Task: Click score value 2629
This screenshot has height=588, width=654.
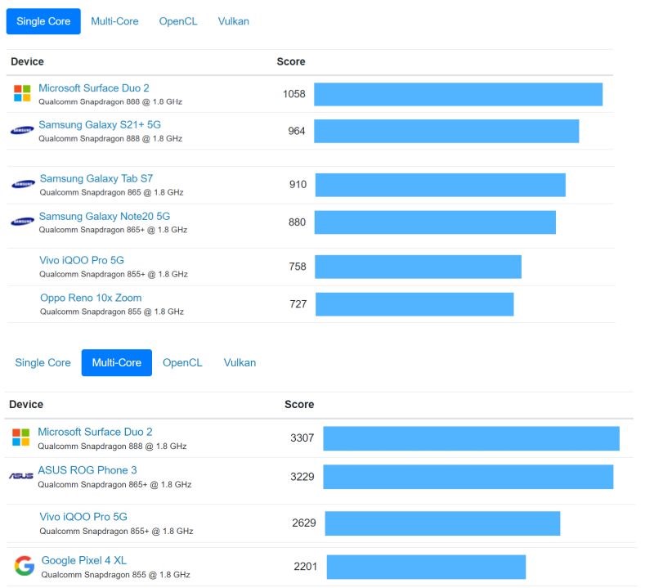Action: (304, 523)
